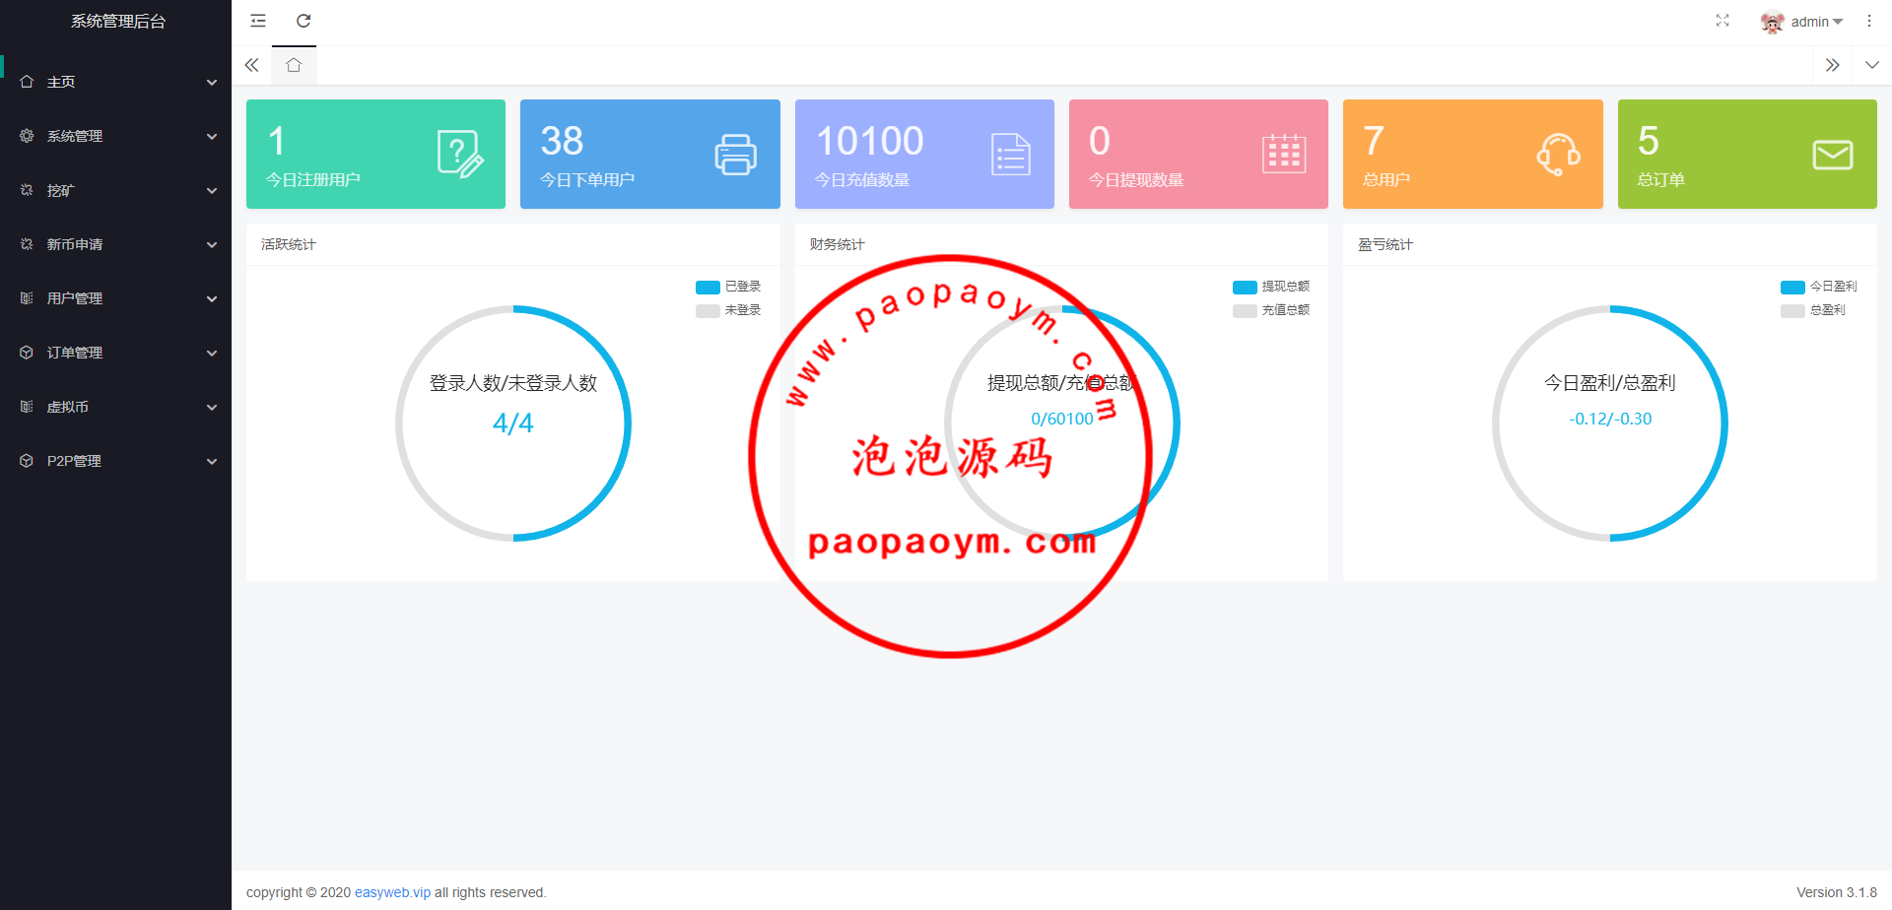
Task: Click the 今日充值数量 statistics card
Action: click(923, 155)
